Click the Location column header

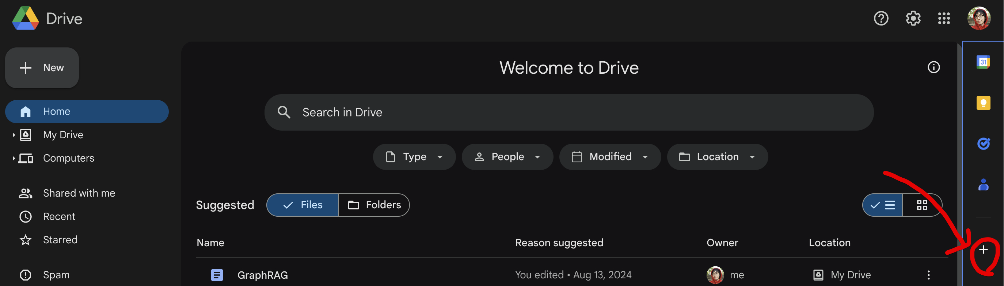[x=829, y=243]
